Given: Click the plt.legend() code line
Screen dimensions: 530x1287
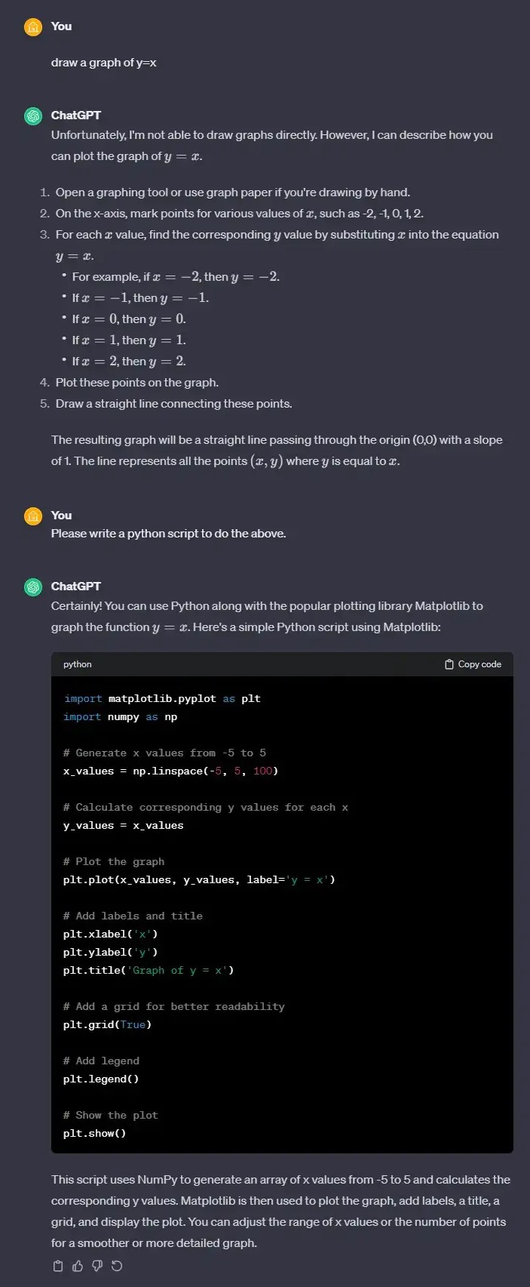Looking at the screenshot, I should (101, 1079).
